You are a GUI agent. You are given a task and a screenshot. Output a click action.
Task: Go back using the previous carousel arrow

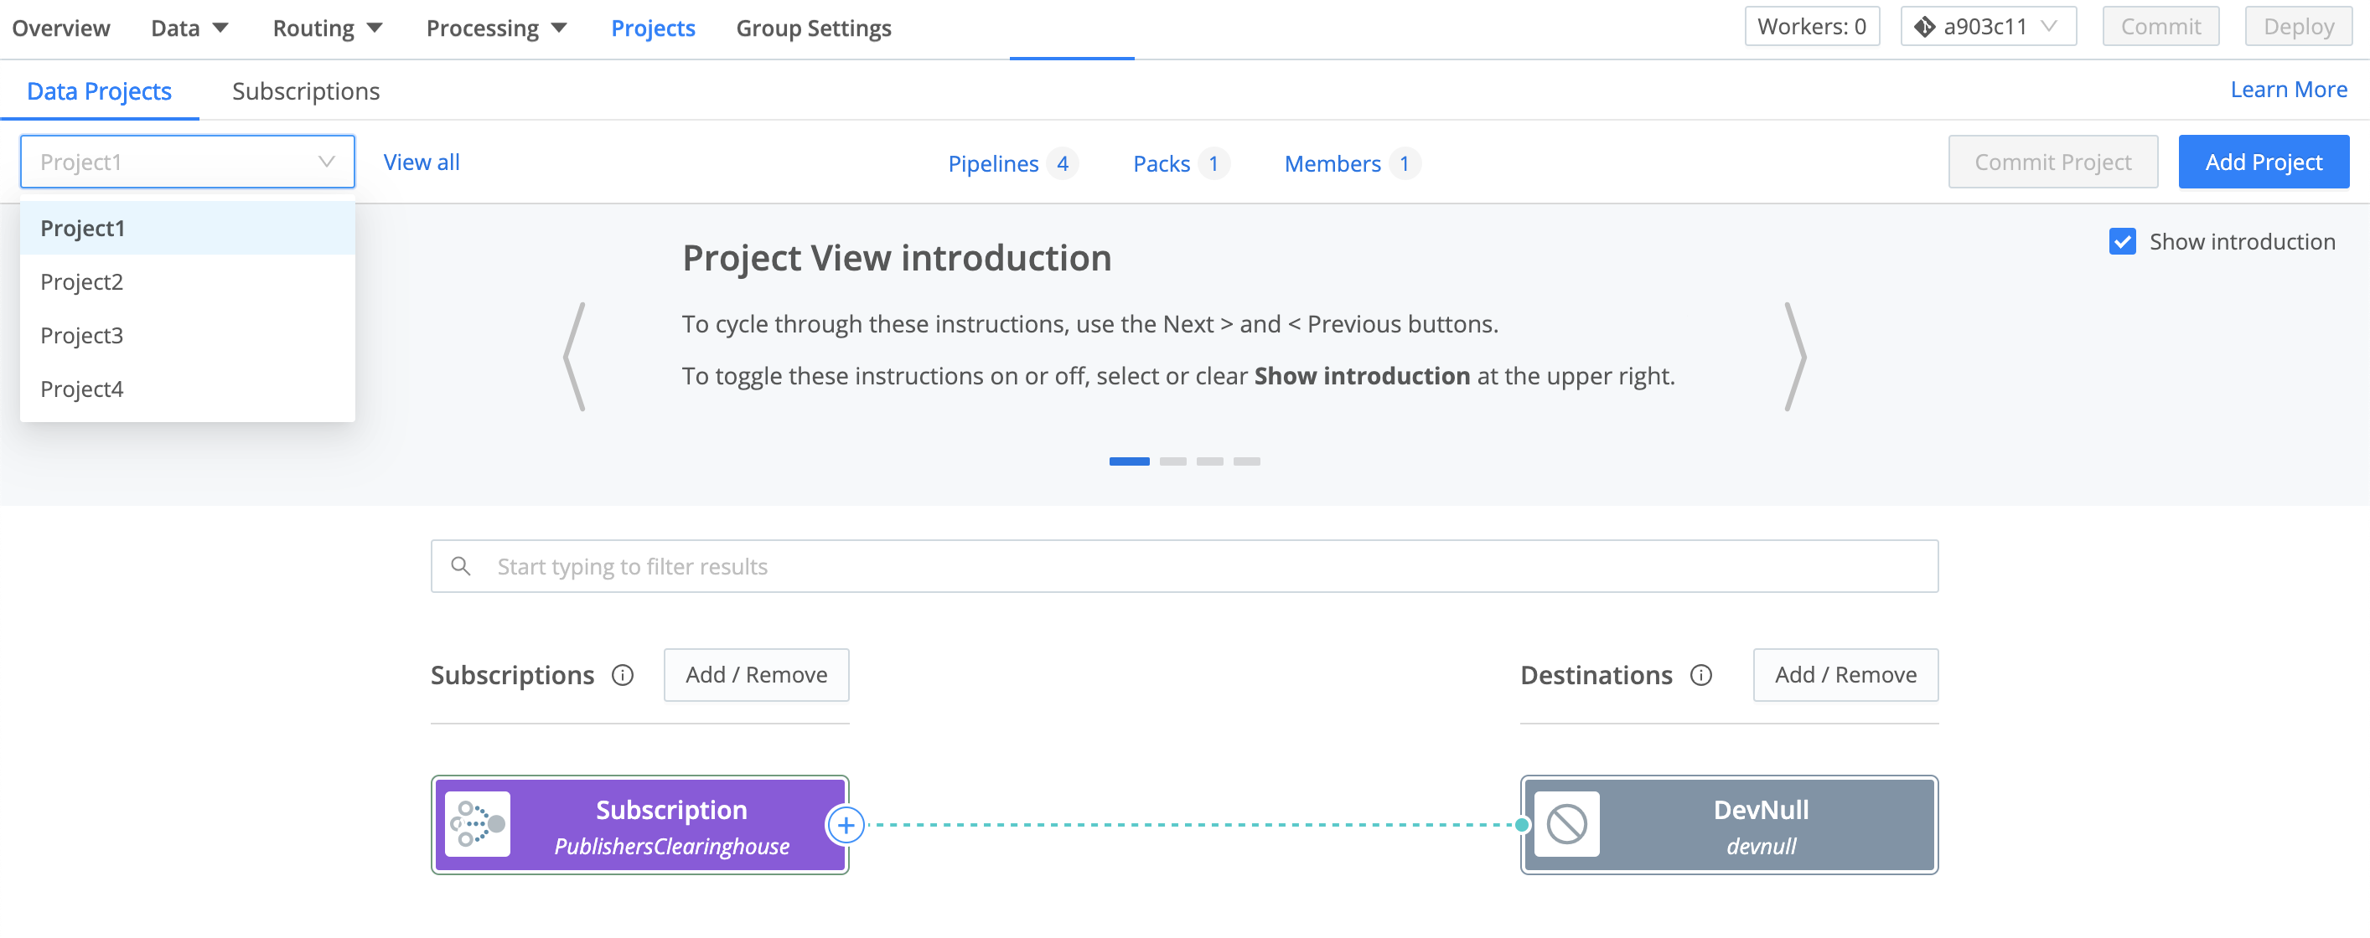(x=576, y=357)
